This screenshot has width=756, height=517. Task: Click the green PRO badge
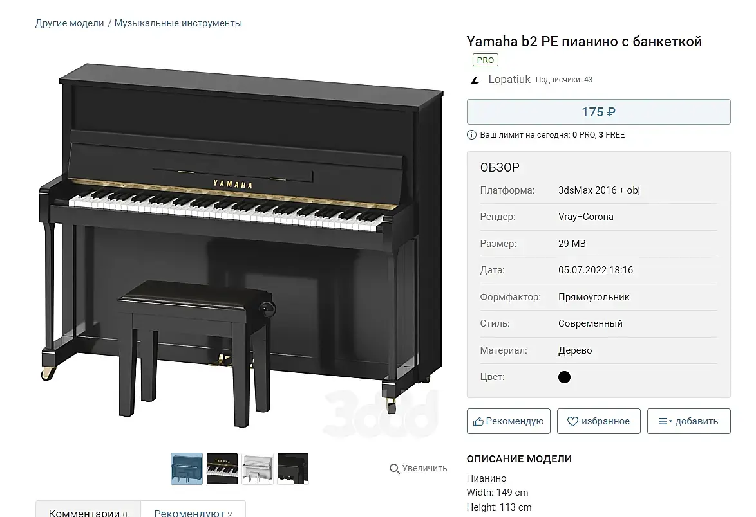tap(486, 60)
